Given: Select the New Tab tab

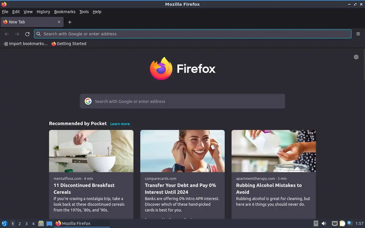Looking at the screenshot, I should click(x=32, y=22).
